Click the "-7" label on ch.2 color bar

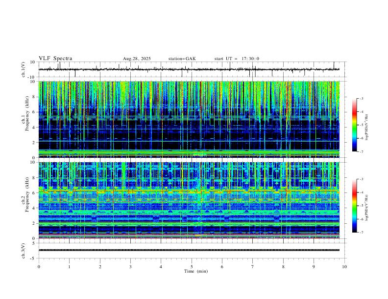click(x=361, y=233)
